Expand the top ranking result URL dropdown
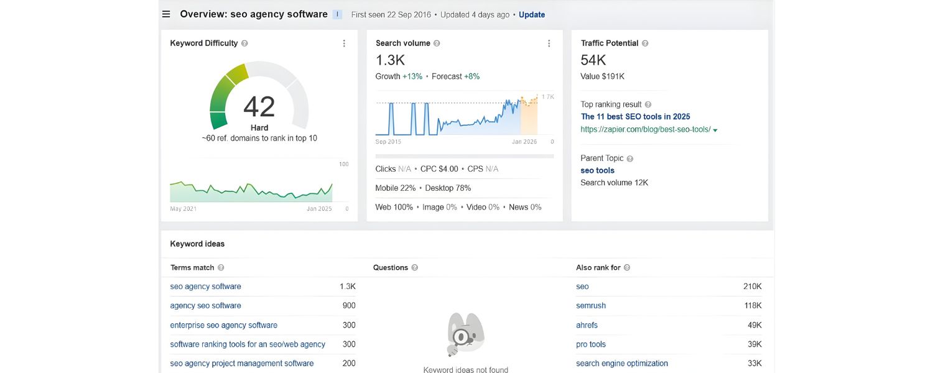This screenshot has width=933, height=373. (715, 130)
